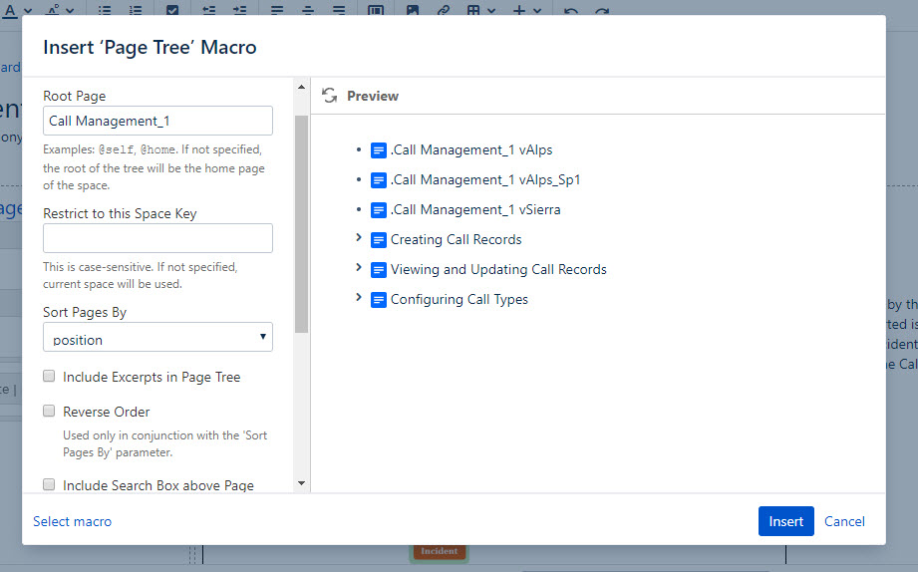Image resolution: width=918 pixels, height=572 pixels.
Task: Click the page icon for Viewing and Updating Call Records
Action: (379, 270)
